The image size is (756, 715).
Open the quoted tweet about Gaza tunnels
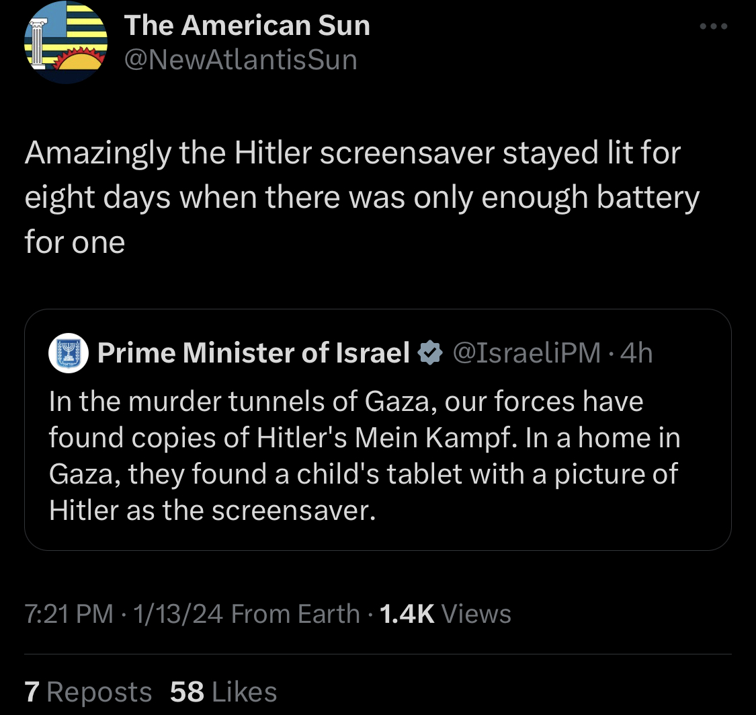tap(378, 429)
